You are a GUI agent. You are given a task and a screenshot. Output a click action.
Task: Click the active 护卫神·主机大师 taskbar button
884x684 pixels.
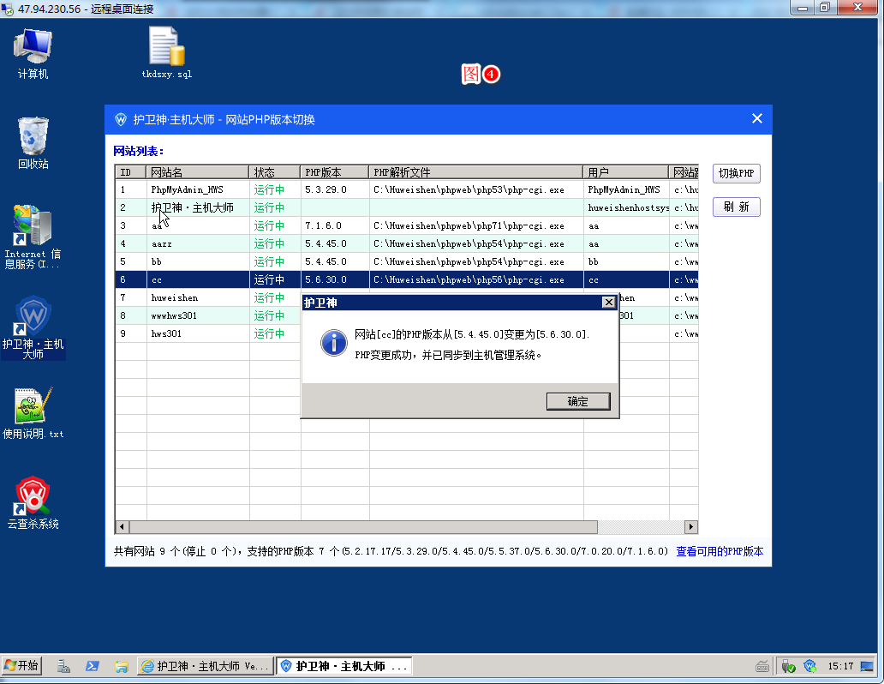pyautogui.click(x=343, y=667)
